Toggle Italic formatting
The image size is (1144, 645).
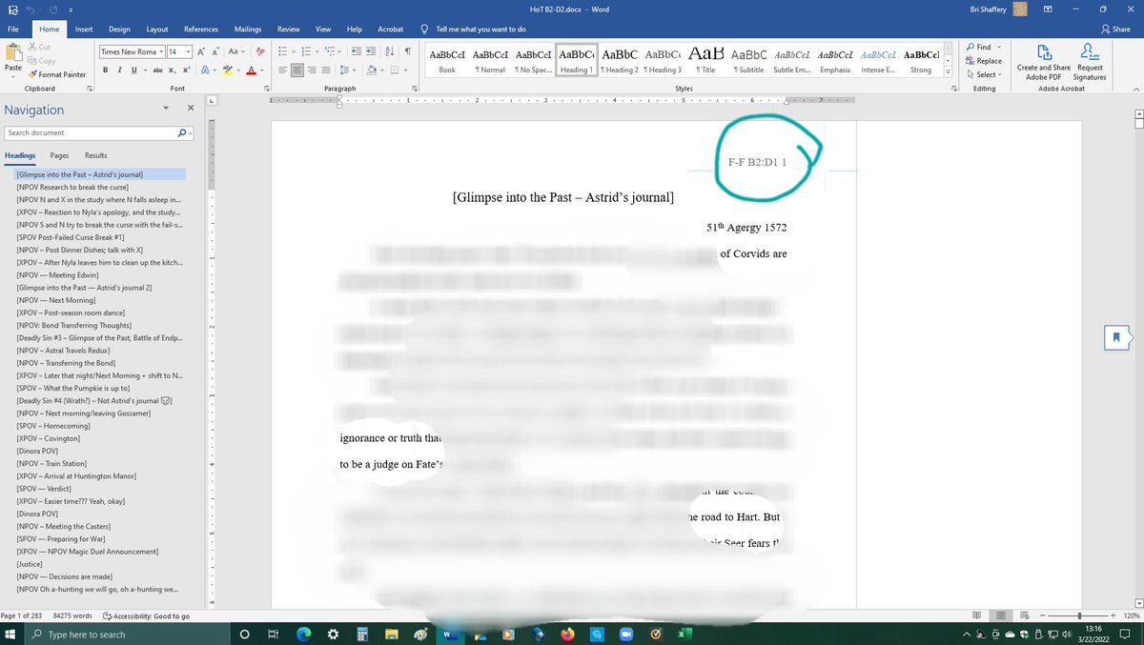point(118,71)
